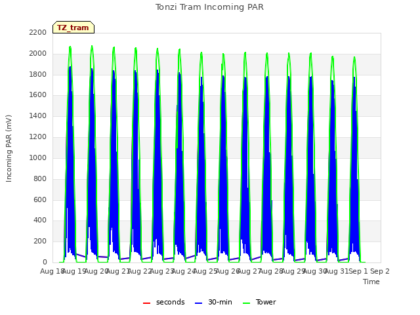Viewport: 420px width, 315px height.
Task: Click the 1600 y-axis tick label
Action: (x=38, y=94)
